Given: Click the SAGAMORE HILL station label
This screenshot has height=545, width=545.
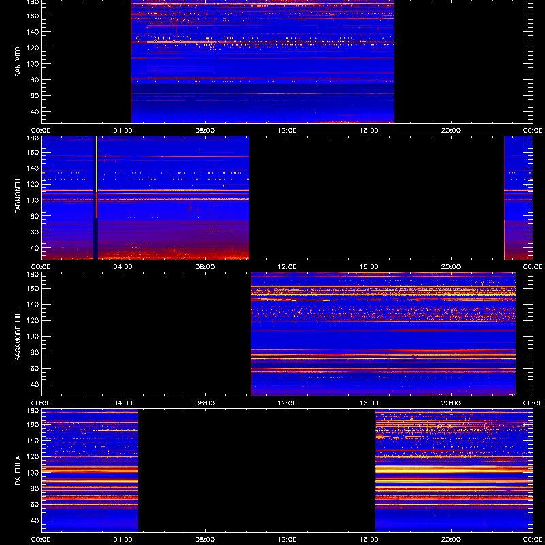Looking at the screenshot, I should (18, 334).
